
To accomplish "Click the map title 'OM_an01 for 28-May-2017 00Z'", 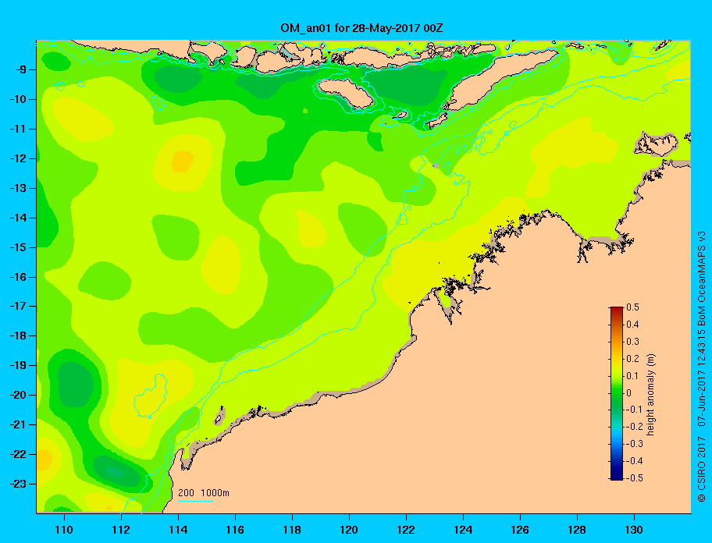I will click(x=361, y=28).
